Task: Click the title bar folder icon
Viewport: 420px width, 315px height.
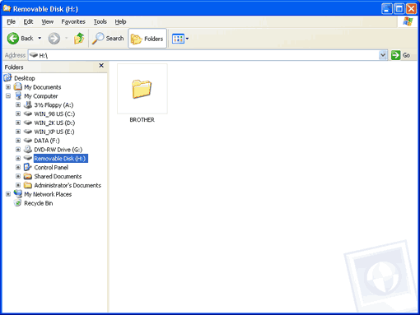Action: 7,8
